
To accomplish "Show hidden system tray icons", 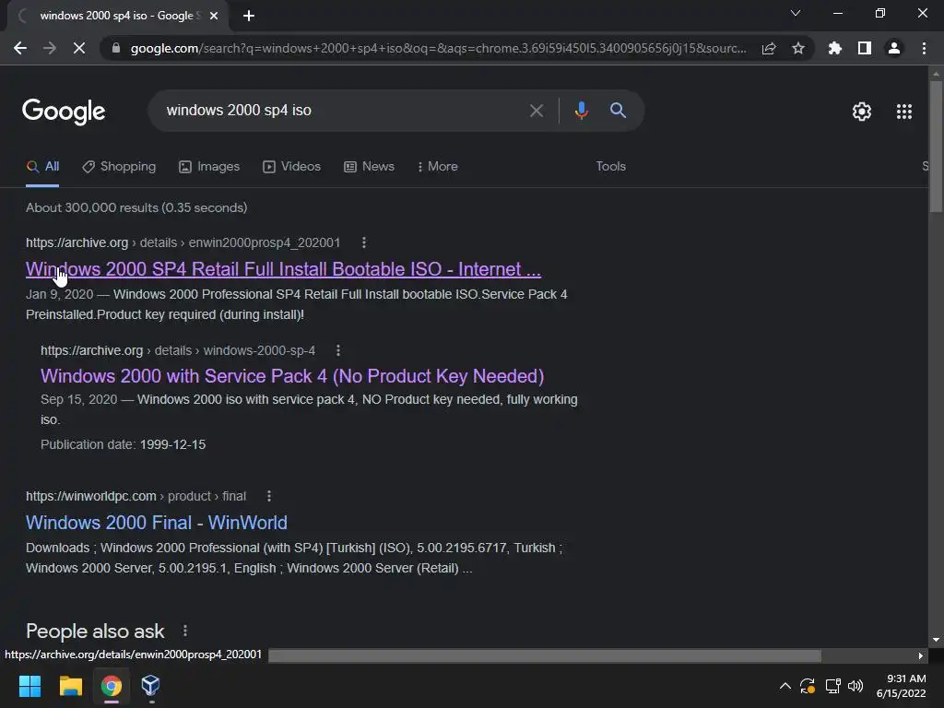I will coord(785,686).
